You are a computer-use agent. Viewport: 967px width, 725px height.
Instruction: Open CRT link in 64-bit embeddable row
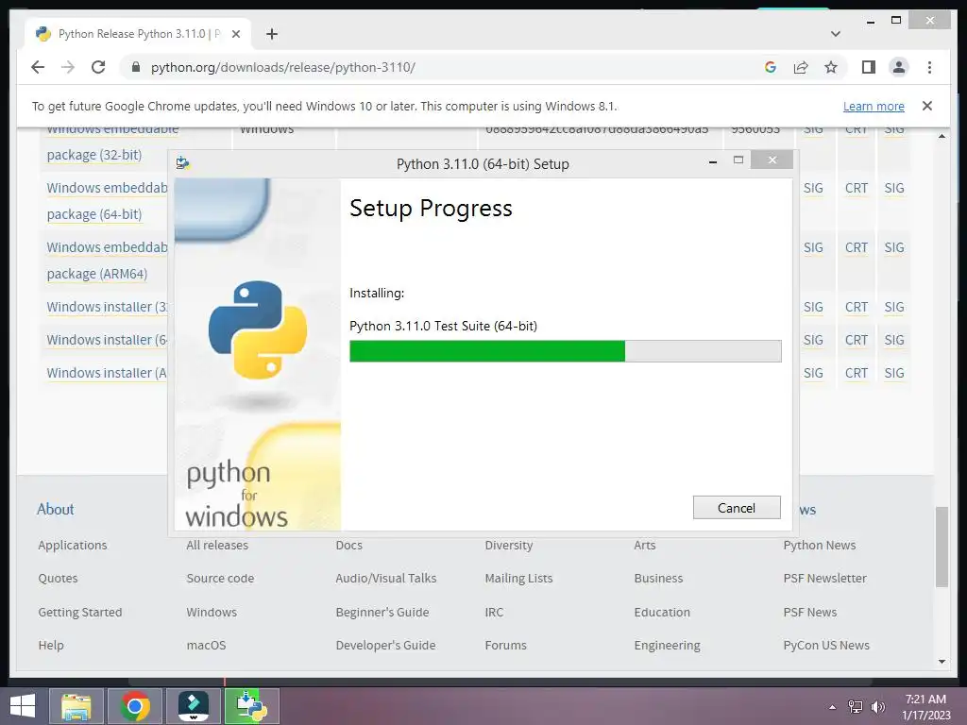pos(856,188)
